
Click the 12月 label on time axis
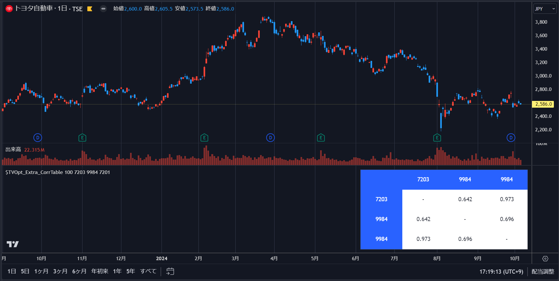coord(121,259)
